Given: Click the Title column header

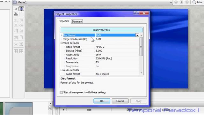Looking at the screenshot, I should pos(89,110).
